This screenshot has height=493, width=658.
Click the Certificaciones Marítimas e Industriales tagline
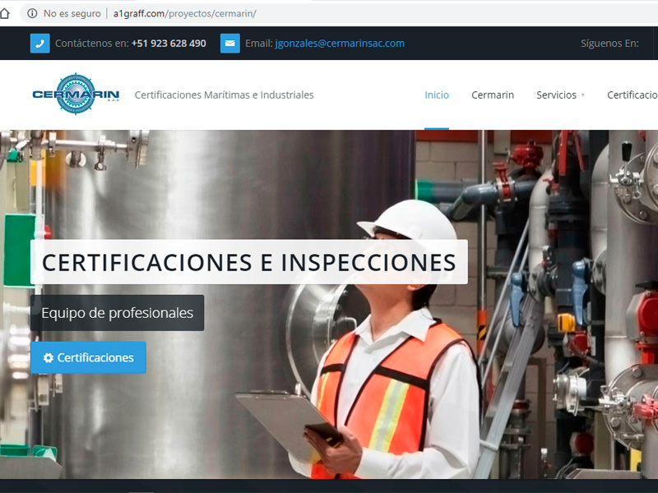click(224, 95)
